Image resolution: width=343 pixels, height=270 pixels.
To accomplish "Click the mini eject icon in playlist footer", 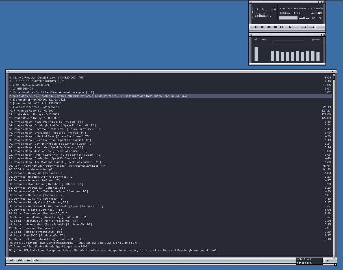I will pyautogui.click(x=311, y=263).
